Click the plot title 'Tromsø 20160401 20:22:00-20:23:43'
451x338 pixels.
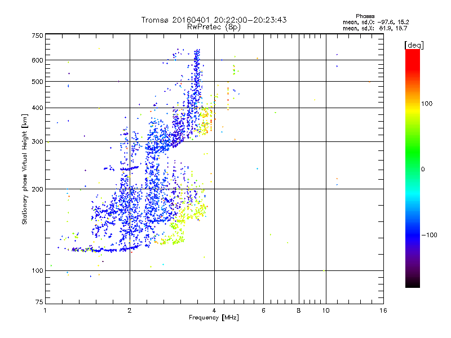(x=214, y=20)
